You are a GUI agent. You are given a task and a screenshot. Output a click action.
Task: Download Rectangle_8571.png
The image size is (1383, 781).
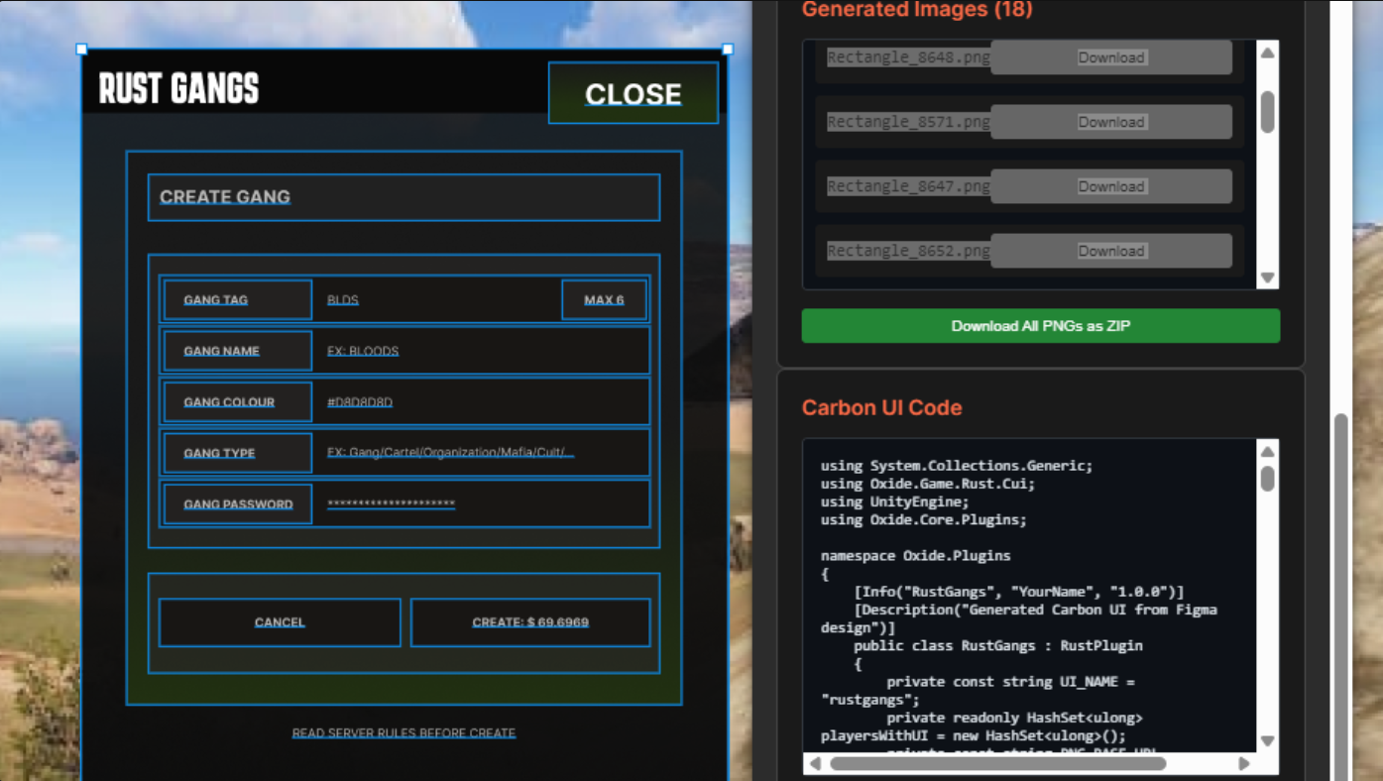(1110, 122)
